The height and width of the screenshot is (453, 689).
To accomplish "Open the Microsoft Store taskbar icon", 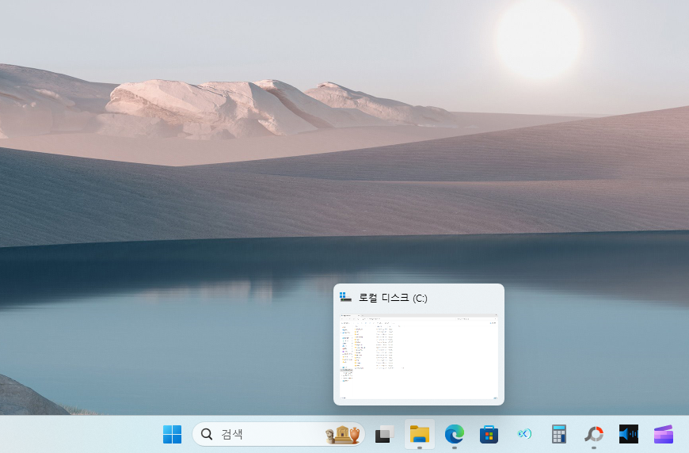I will (489, 434).
